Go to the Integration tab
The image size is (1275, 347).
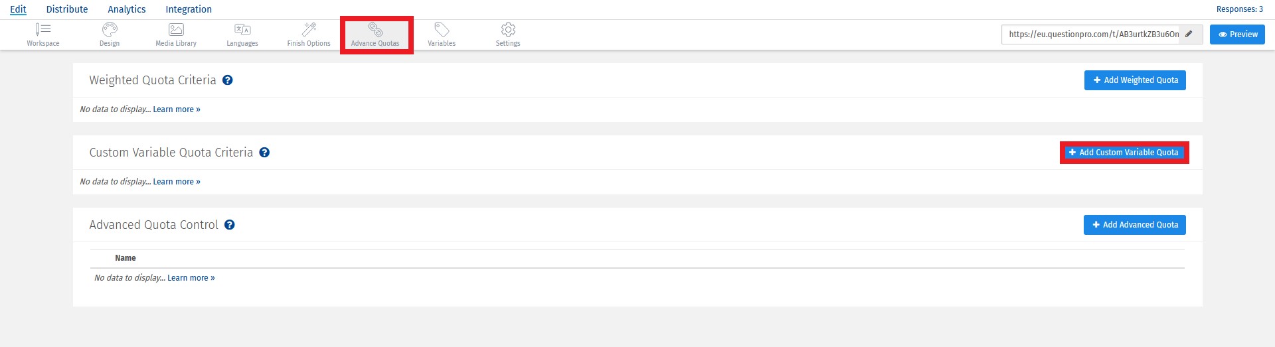pyautogui.click(x=189, y=9)
